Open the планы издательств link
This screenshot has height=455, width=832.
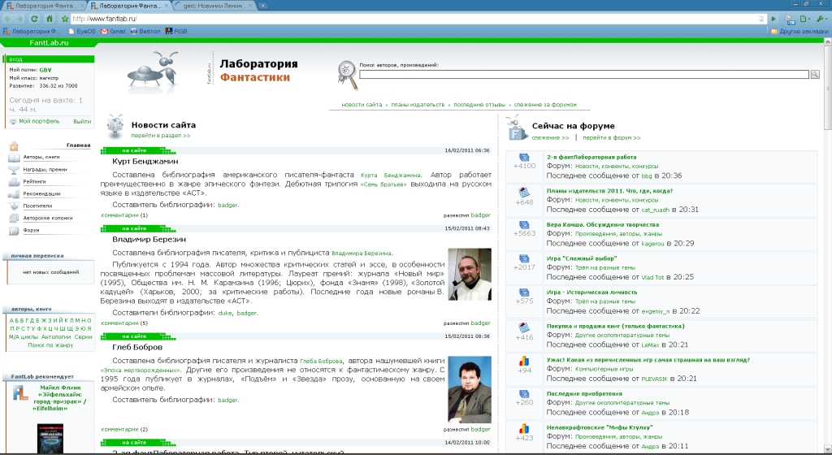418,105
